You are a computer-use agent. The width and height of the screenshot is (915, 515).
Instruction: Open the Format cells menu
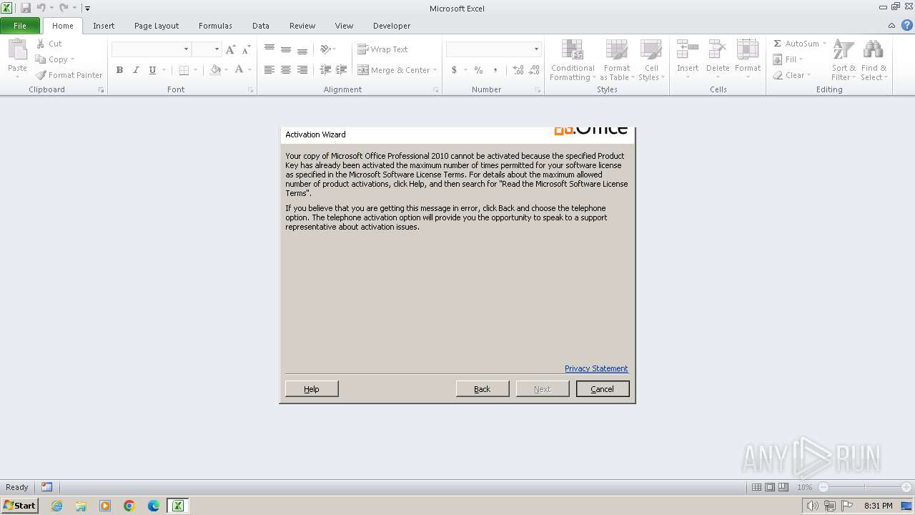coord(748,60)
